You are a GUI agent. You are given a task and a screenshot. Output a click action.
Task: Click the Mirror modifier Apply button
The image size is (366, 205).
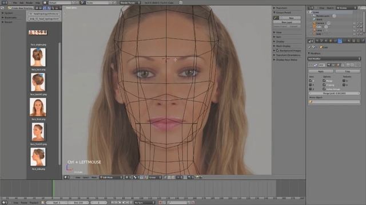pyautogui.click(x=321, y=71)
